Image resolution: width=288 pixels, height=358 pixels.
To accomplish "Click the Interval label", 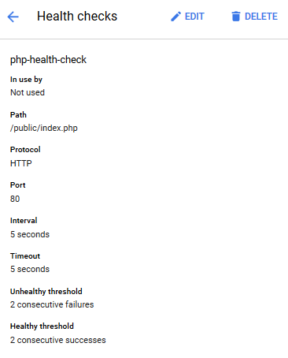I will pyautogui.click(x=24, y=220).
